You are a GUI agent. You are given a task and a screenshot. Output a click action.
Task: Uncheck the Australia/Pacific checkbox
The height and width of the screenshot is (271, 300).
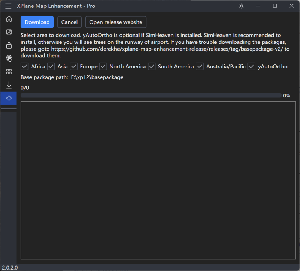point(200,67)
